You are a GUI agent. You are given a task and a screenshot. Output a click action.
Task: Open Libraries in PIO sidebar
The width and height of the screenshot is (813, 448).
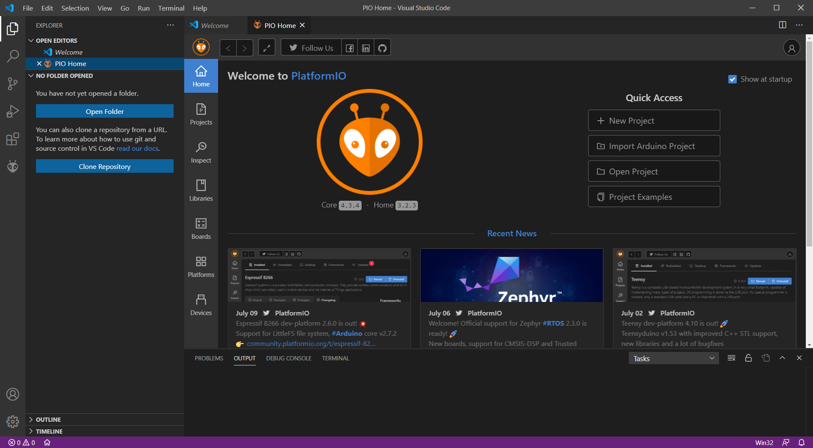coord(201,191)
